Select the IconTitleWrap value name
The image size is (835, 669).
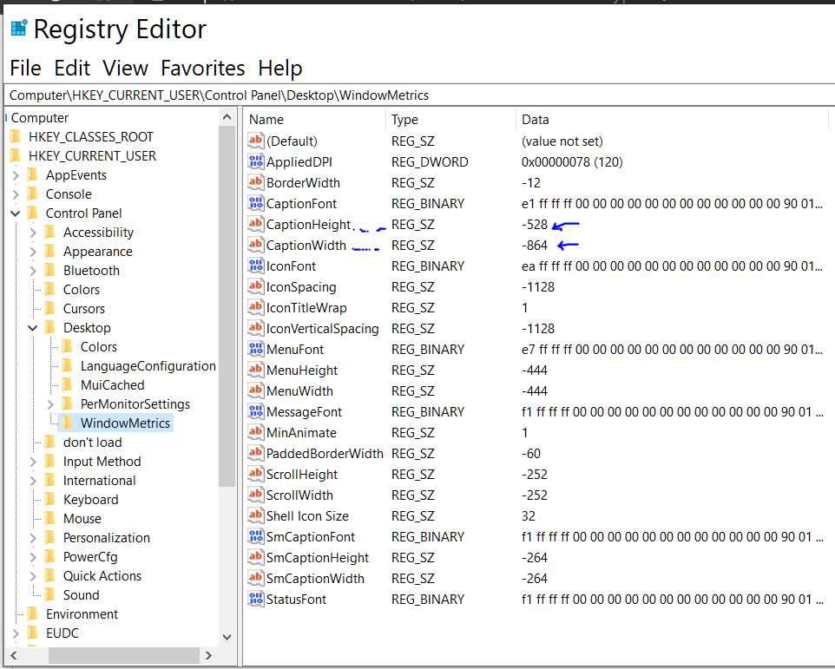pyautogui.click(x=306, y=308)
